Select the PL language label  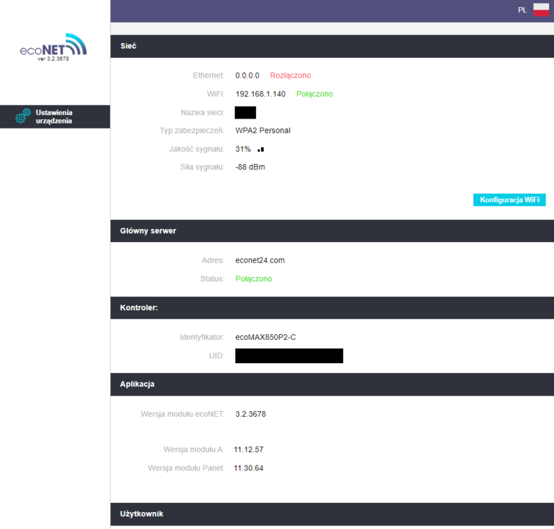(x=522, y=10)
